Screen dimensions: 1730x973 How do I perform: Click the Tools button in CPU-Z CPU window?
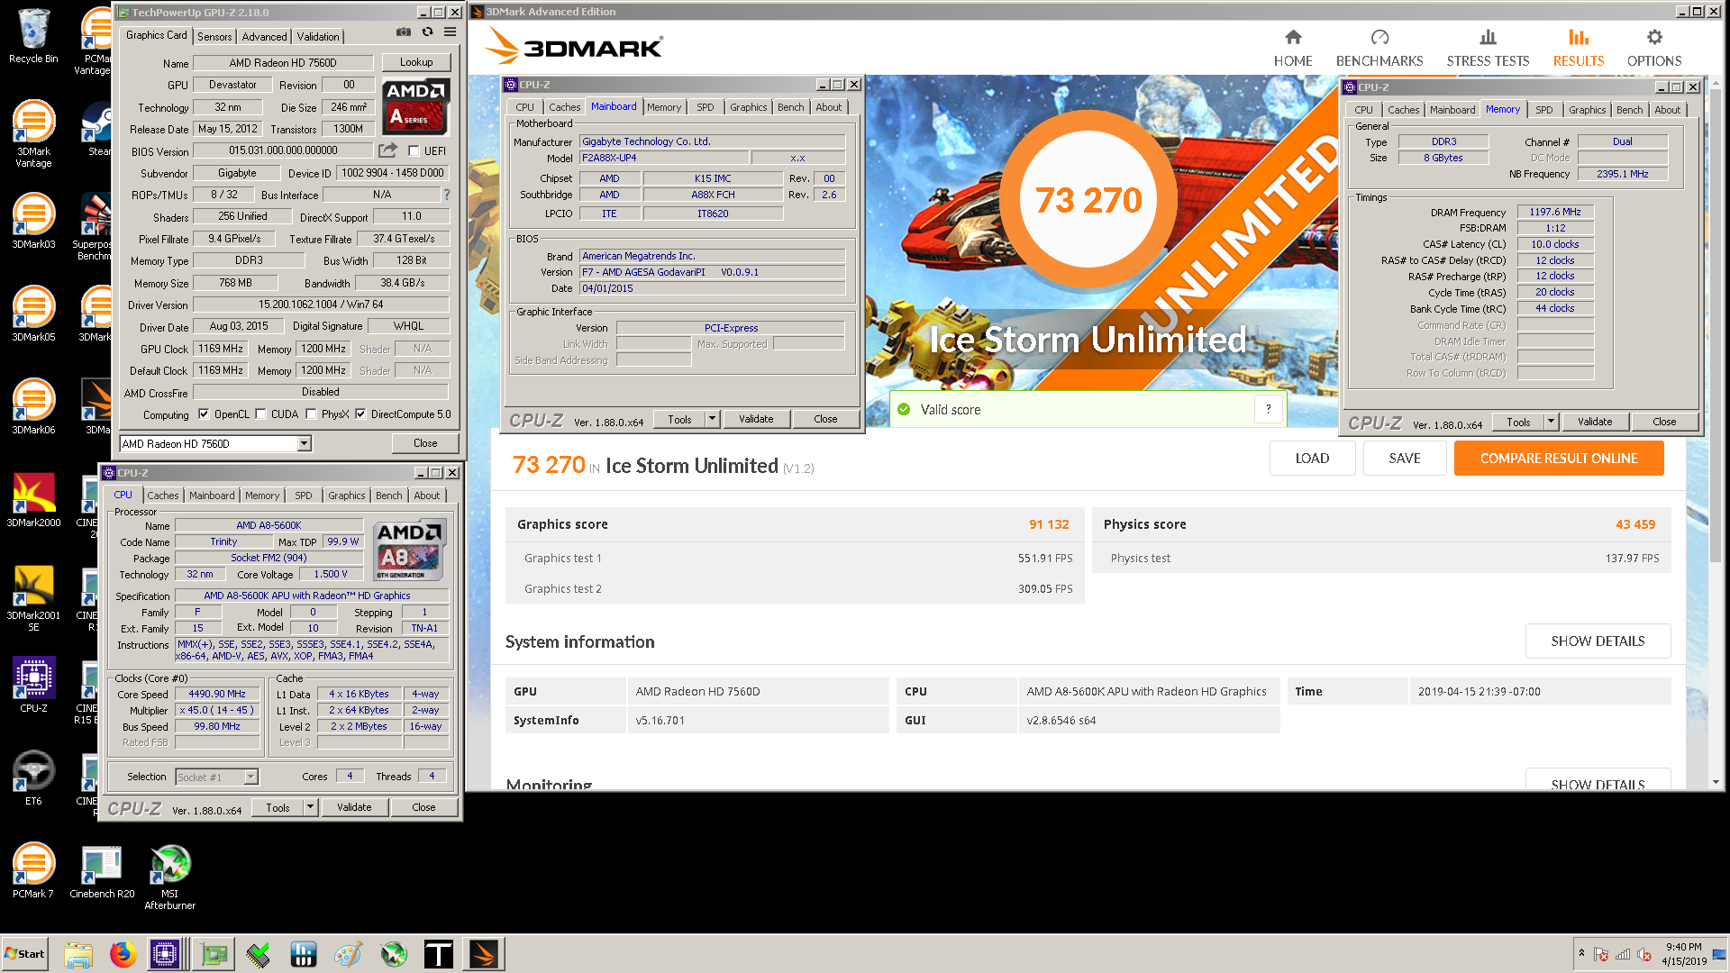(278, 807)
